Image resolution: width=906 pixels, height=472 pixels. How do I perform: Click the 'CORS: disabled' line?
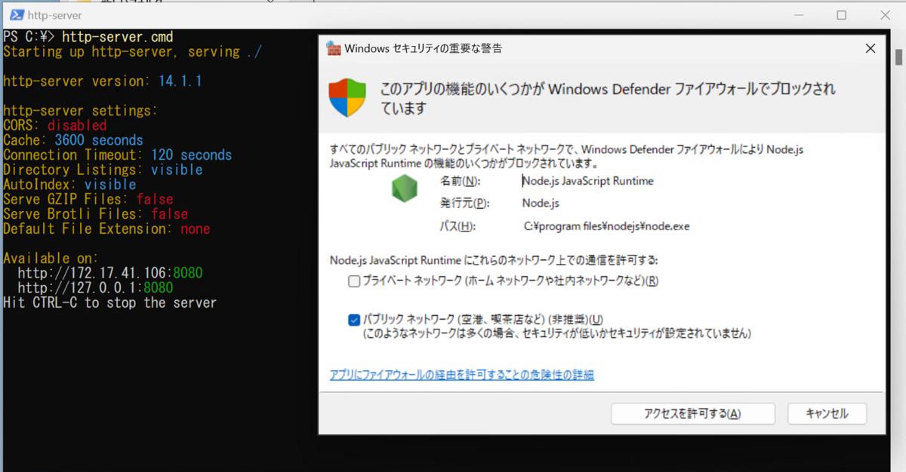point(55,125)
